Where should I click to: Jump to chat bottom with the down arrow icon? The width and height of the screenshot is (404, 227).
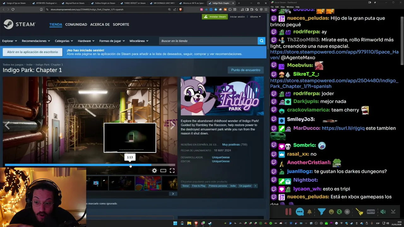393,212
